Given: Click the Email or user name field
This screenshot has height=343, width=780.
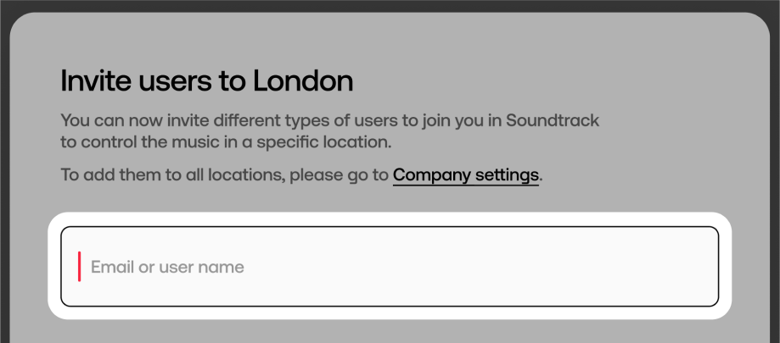Looking at the screenshot, I should [390, 267].
